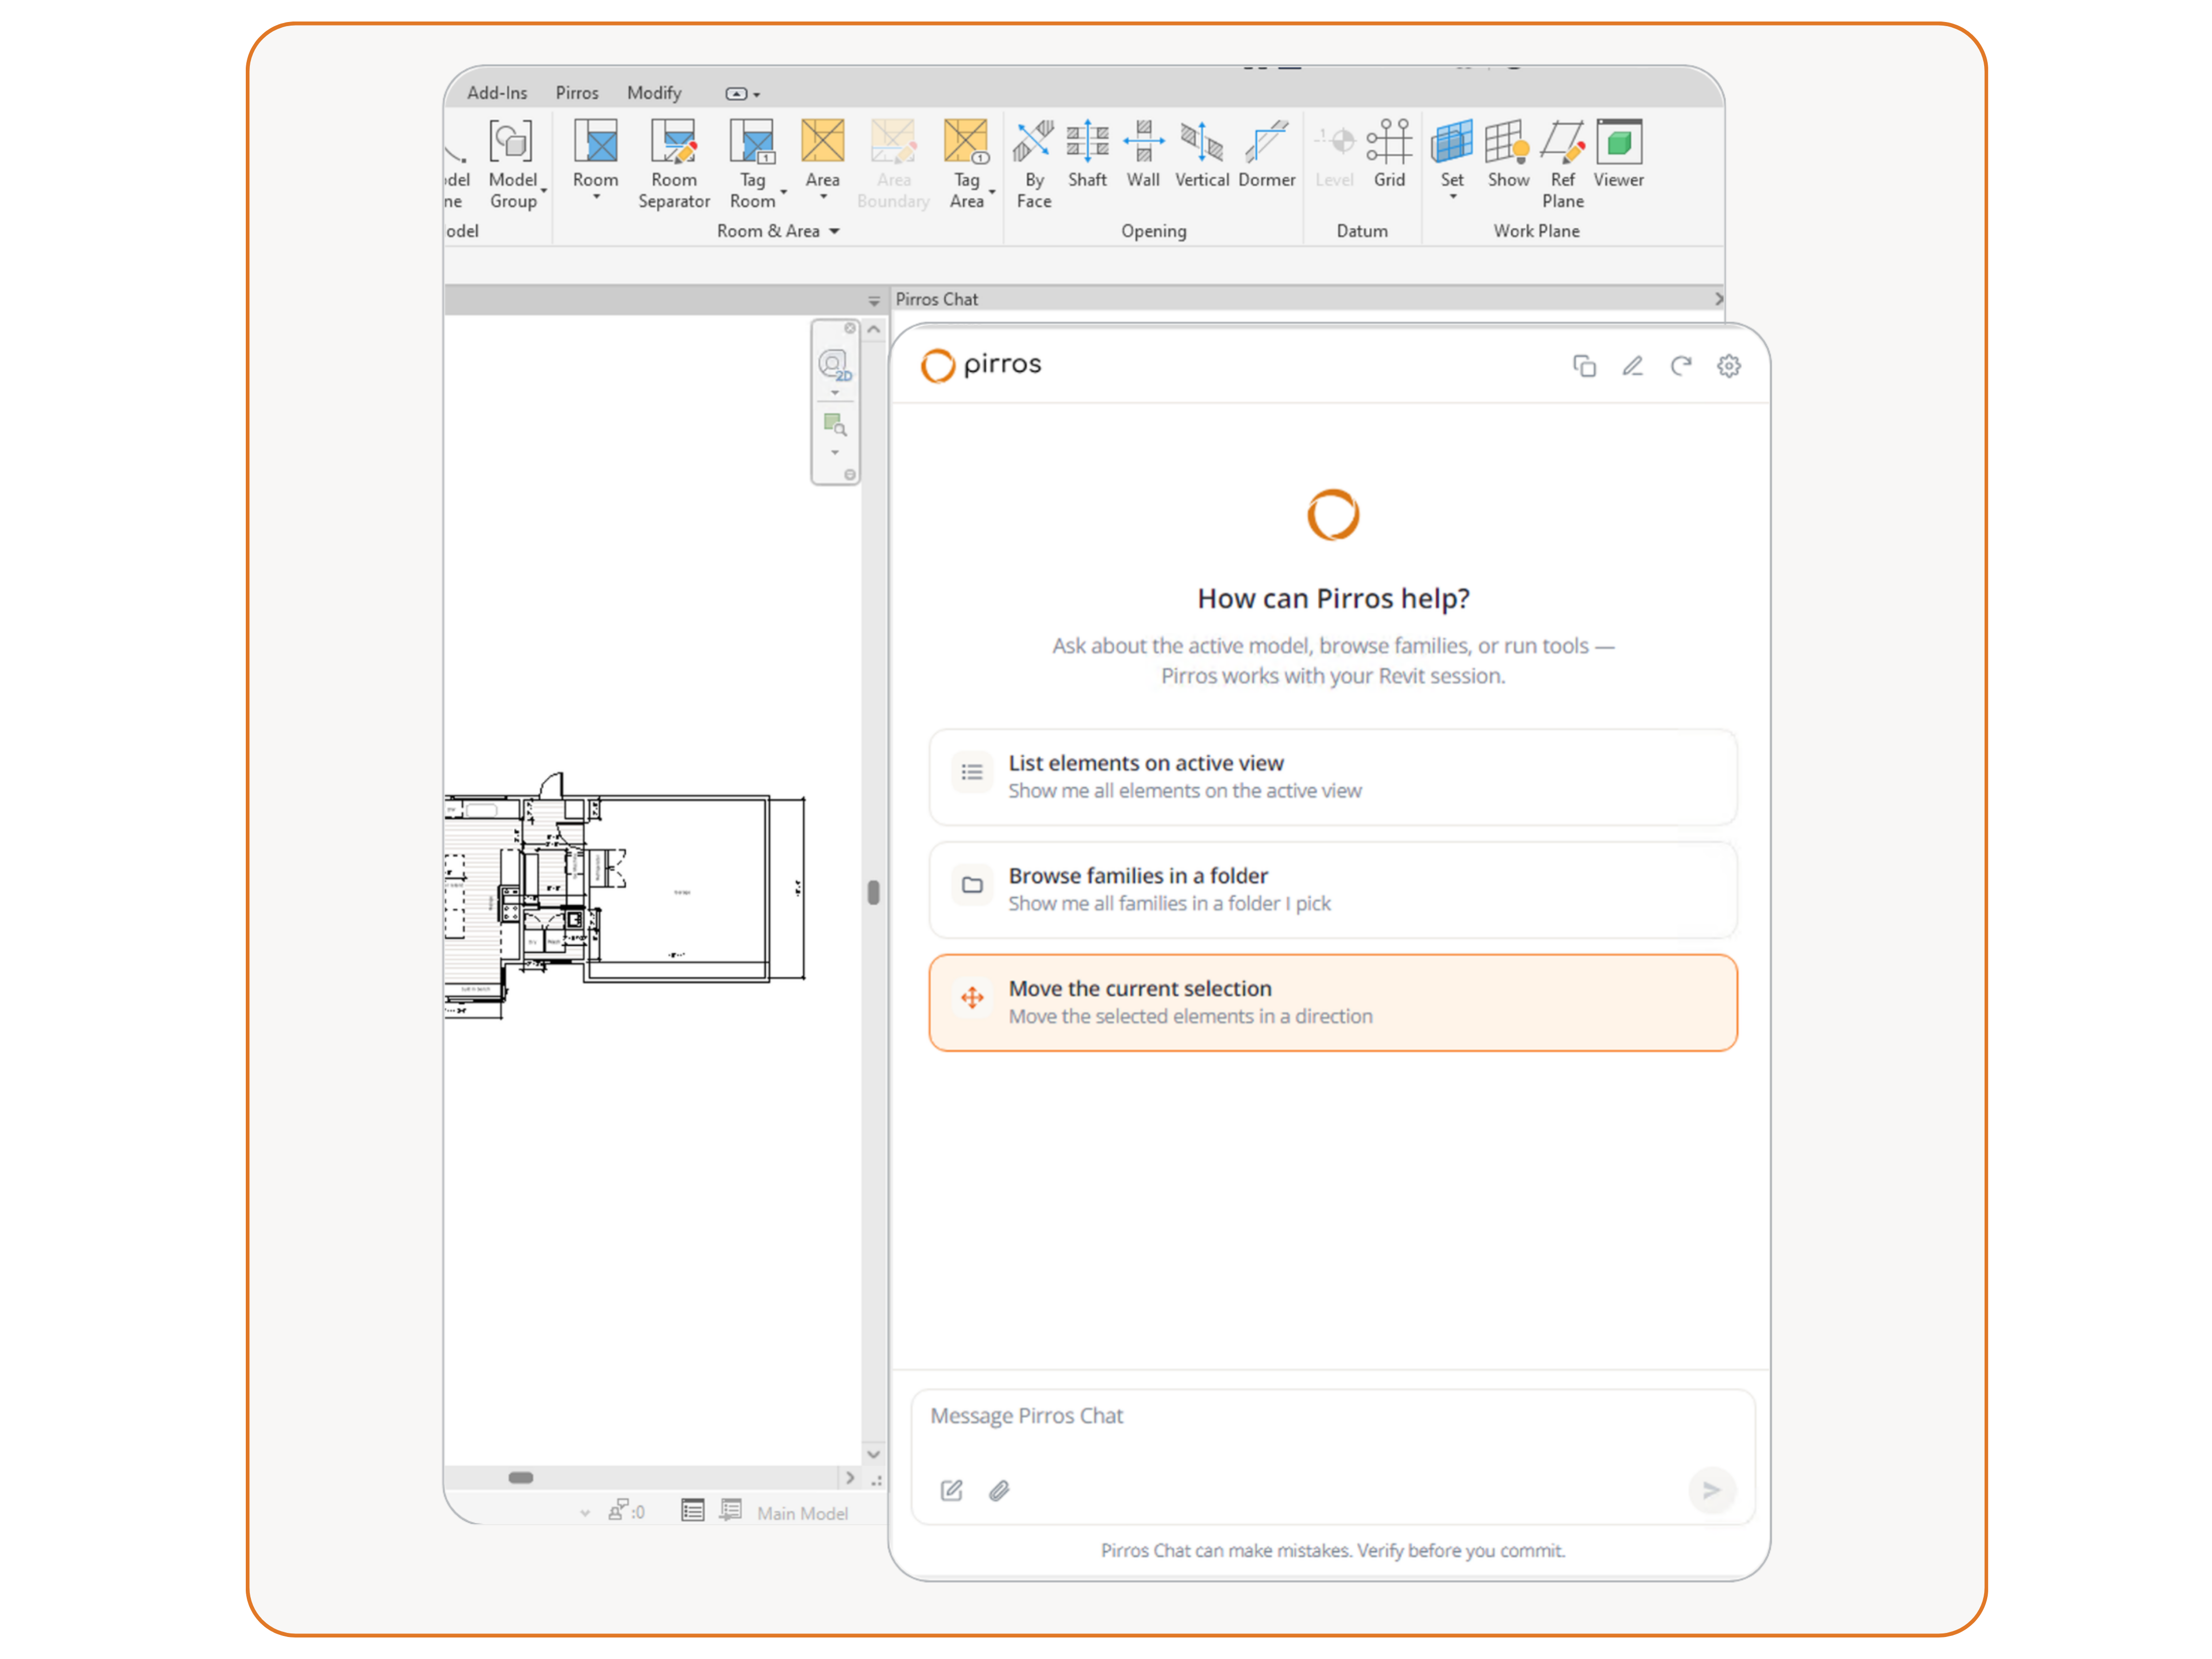Viewport: 2212px width, 1659px height.
Task: Click Move the current selection suggestion
Action: pos(1332,1002)
